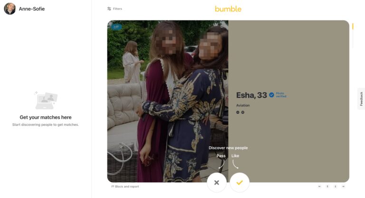The width and height of the screenshot is (365, 198).
Task: Click the up arrow keyboard shortcut icon
Action: click(327, 186)
